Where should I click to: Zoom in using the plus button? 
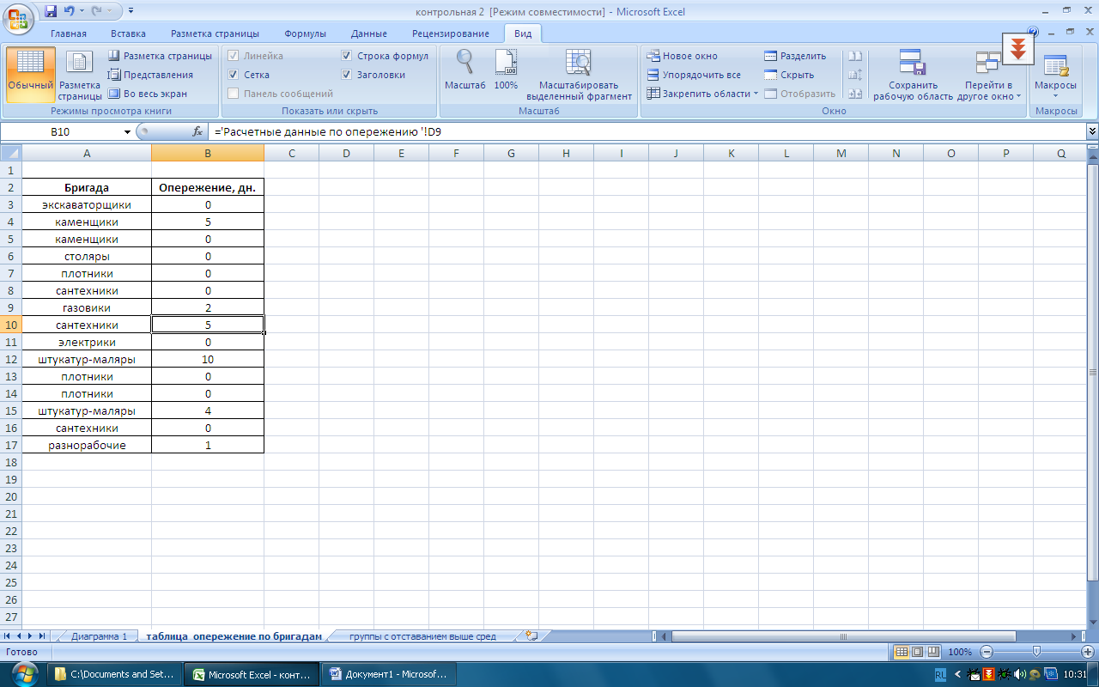coord(1088,652)
